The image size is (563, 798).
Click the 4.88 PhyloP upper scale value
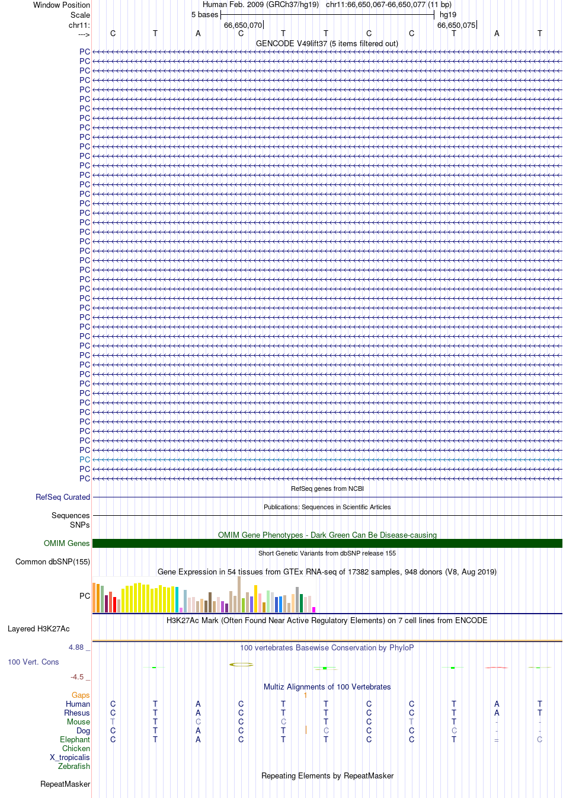(76, 647)
